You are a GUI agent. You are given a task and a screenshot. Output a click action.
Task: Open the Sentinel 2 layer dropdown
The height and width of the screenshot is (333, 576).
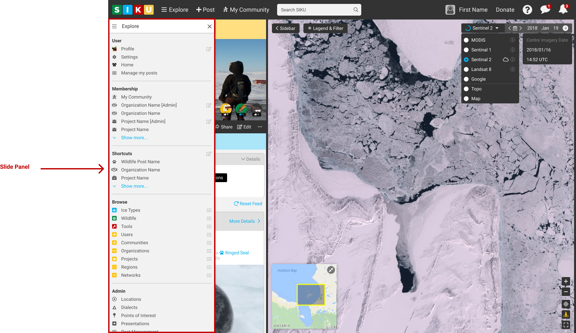(x=482, y=28)
